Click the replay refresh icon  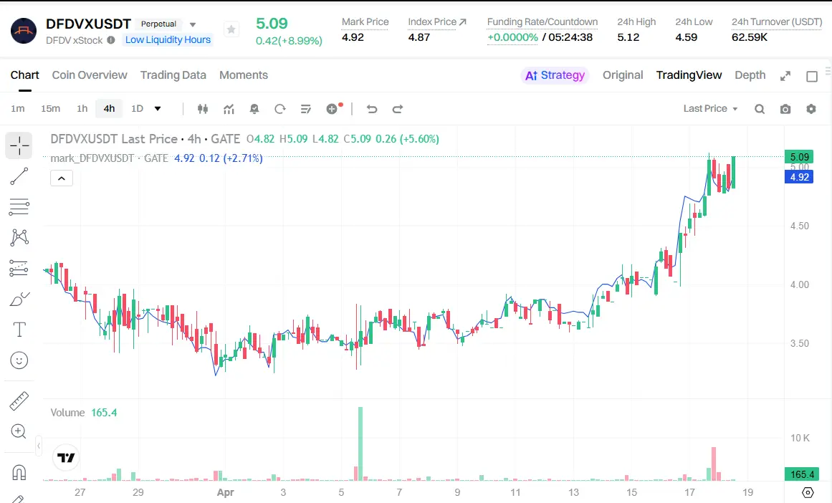pyautogui.click(x=279, y=109)
